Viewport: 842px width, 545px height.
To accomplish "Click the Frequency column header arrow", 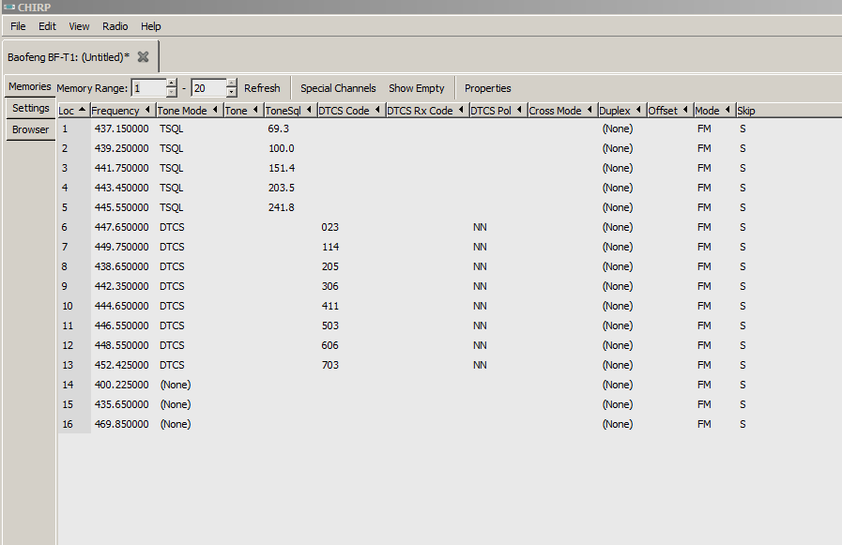I will coord(148,111).
